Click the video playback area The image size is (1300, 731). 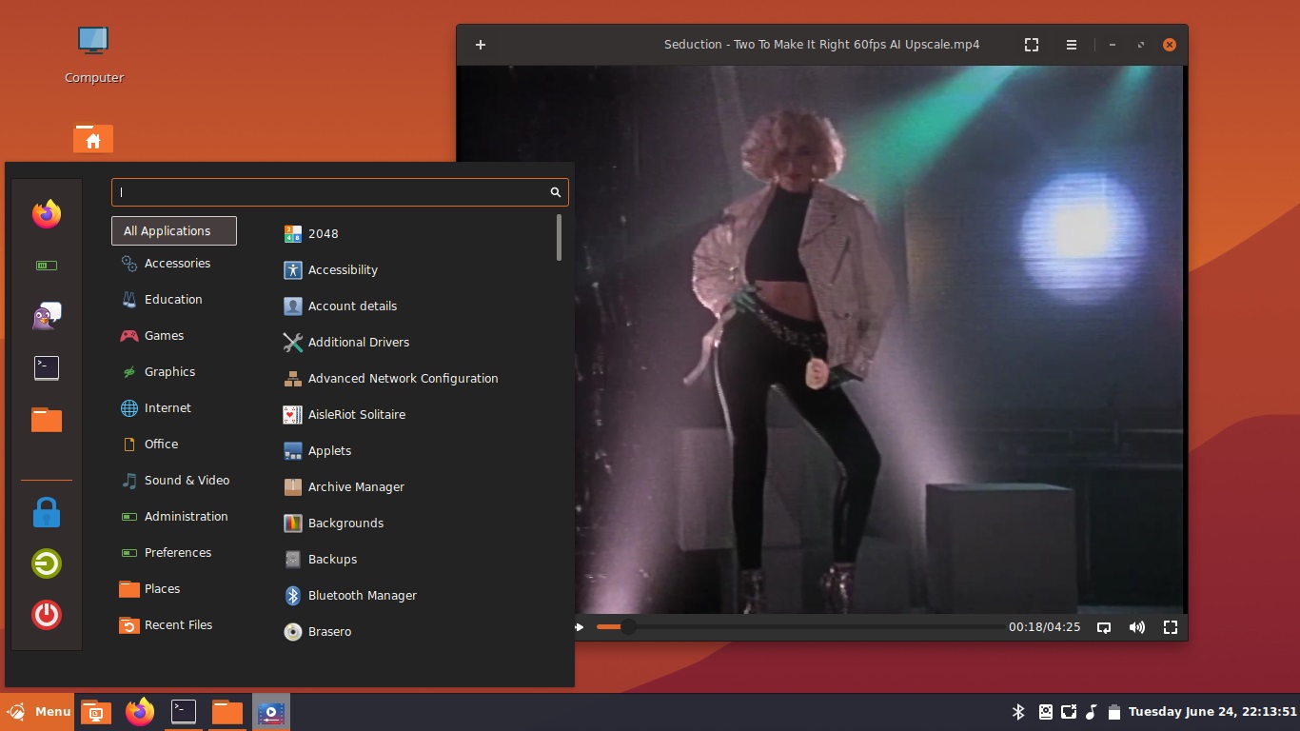tap(821, 340)
